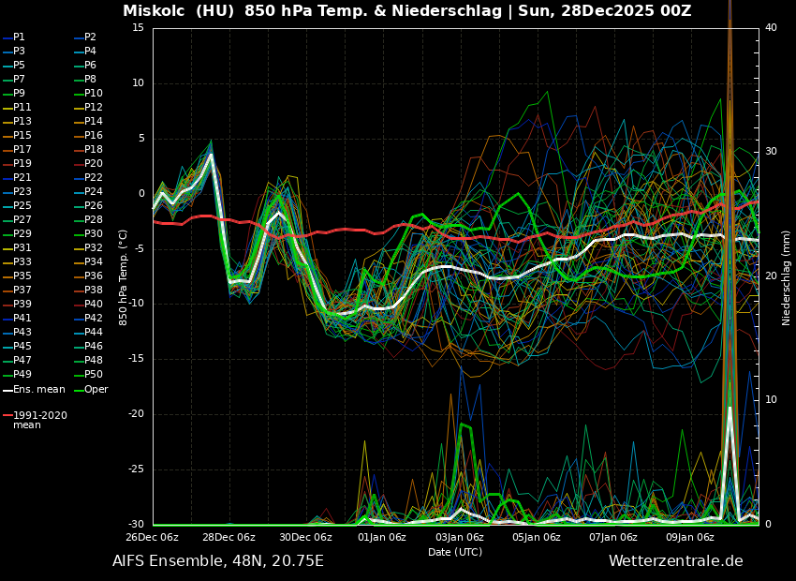Click the P25 legend label
The height and width of the screenshot is (581, 796).
coord(22,206)
